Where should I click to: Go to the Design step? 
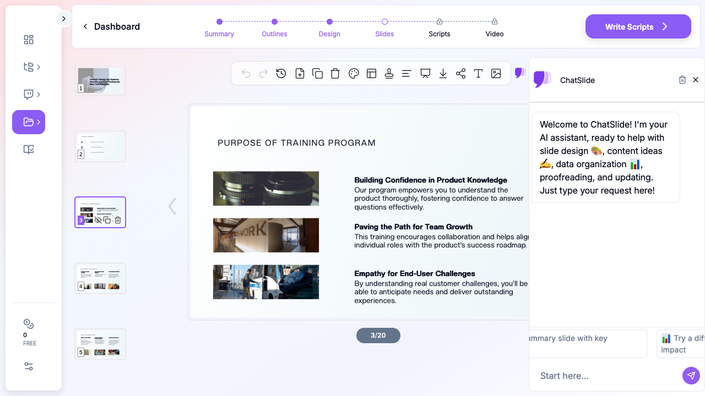pyautogui.click(x=329, y=34)
